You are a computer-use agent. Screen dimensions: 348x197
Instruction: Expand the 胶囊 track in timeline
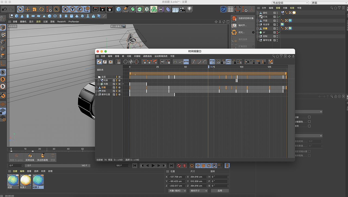(97, 88)
